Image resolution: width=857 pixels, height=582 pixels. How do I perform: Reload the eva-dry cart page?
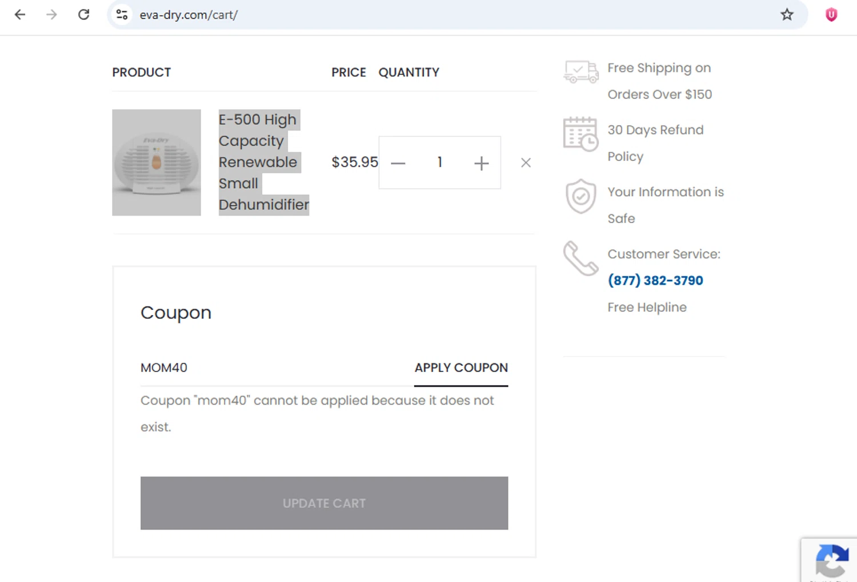(84, 15)
